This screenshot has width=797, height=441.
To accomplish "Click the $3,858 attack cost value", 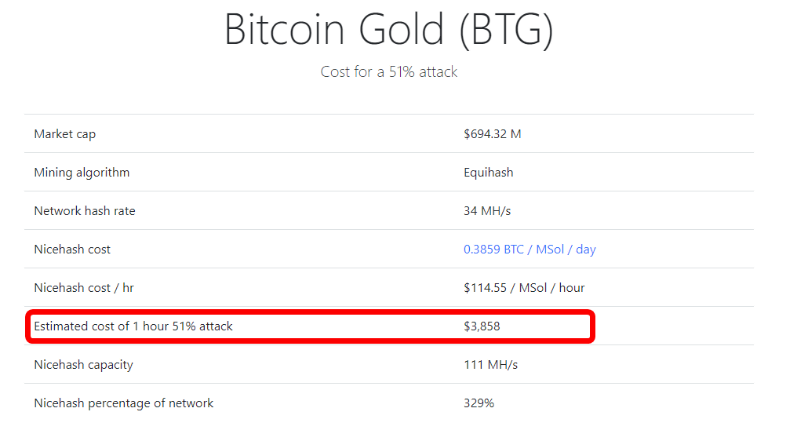I will (x=482, y=326).
